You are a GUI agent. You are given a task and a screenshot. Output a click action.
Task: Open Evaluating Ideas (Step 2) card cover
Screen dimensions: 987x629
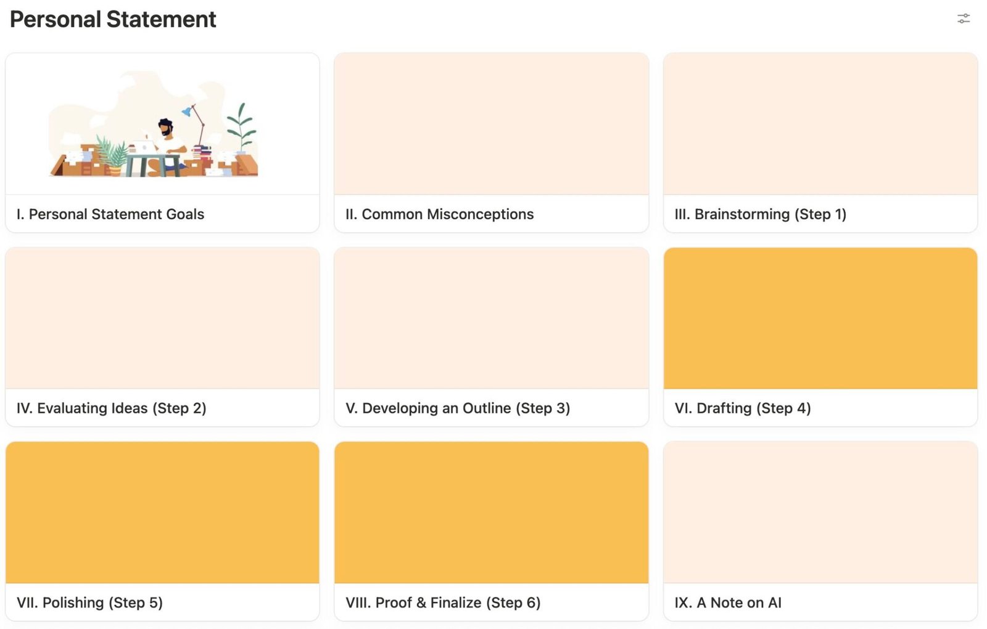pos(162,318)
